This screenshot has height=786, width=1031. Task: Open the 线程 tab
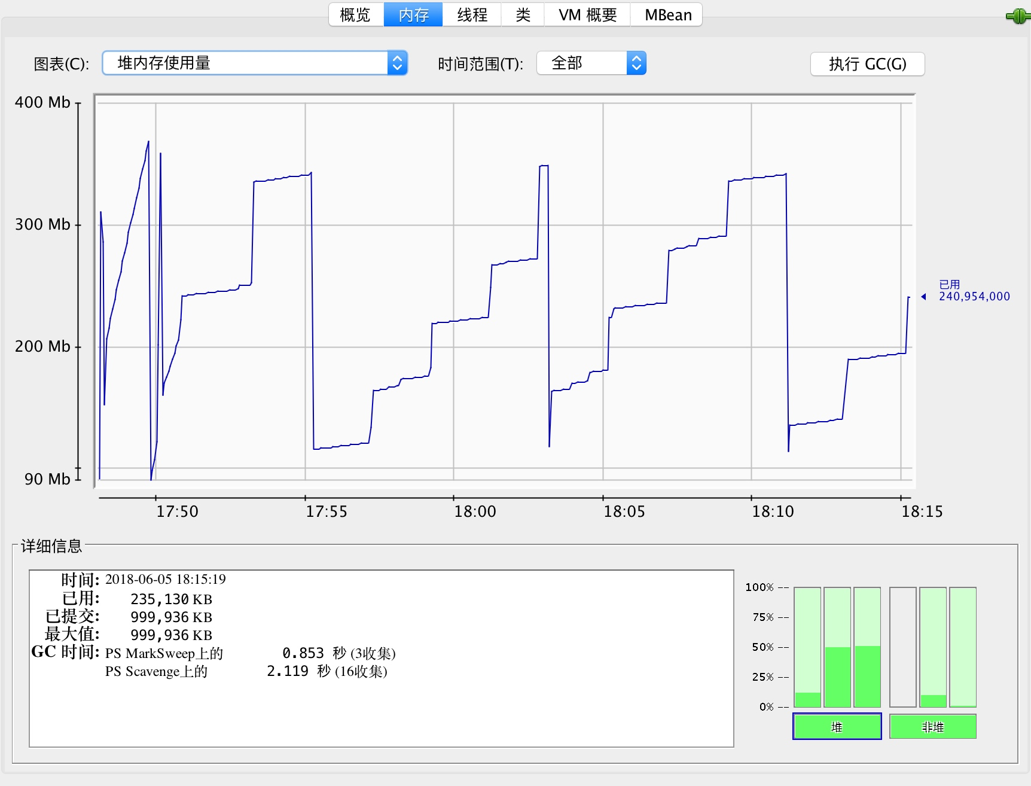point(472,15)
